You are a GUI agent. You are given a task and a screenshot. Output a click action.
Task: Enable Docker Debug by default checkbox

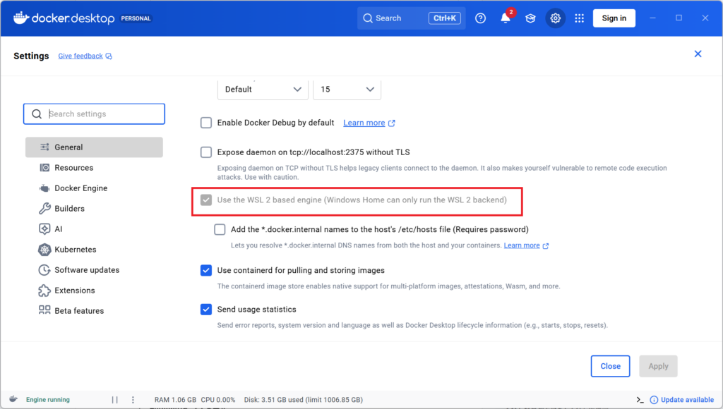point(206,123)
